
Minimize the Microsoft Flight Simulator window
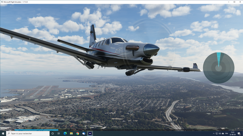[229, 2]
